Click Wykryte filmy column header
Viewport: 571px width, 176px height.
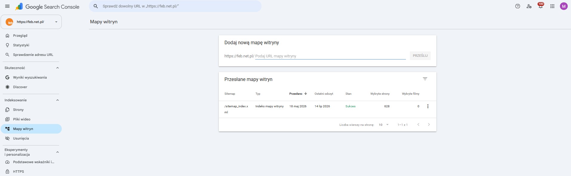411,94
